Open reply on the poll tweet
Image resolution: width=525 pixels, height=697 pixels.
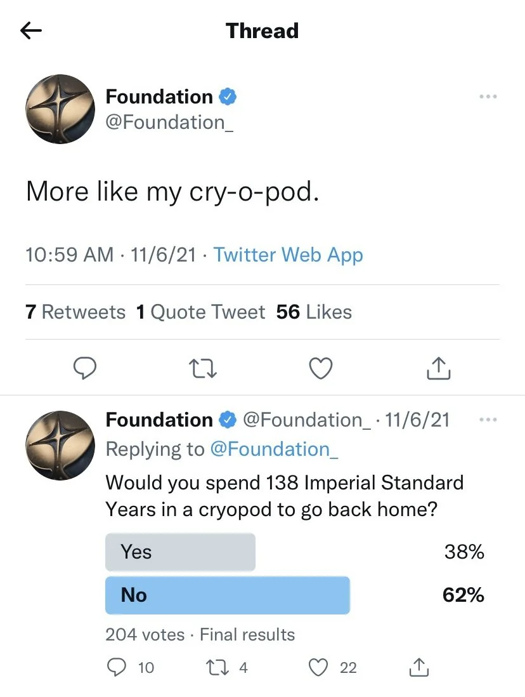click(x=116, y=667)
